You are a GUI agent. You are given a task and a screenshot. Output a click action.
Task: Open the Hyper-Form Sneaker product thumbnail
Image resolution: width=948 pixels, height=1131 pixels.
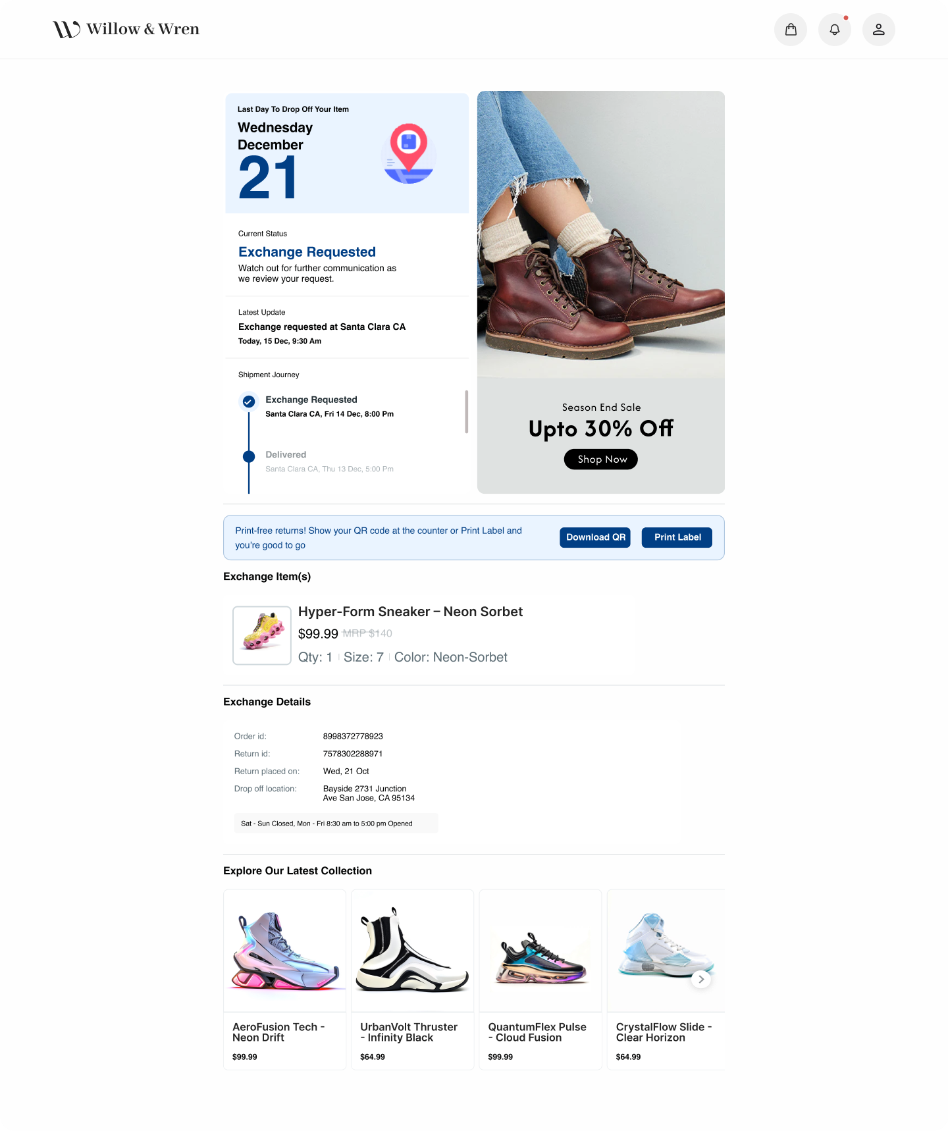click(262, 635)
